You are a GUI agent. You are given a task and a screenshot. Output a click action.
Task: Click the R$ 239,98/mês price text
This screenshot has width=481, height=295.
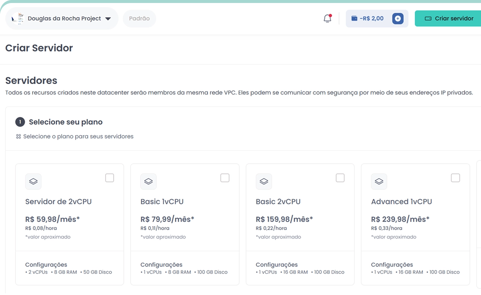[400, 219]
